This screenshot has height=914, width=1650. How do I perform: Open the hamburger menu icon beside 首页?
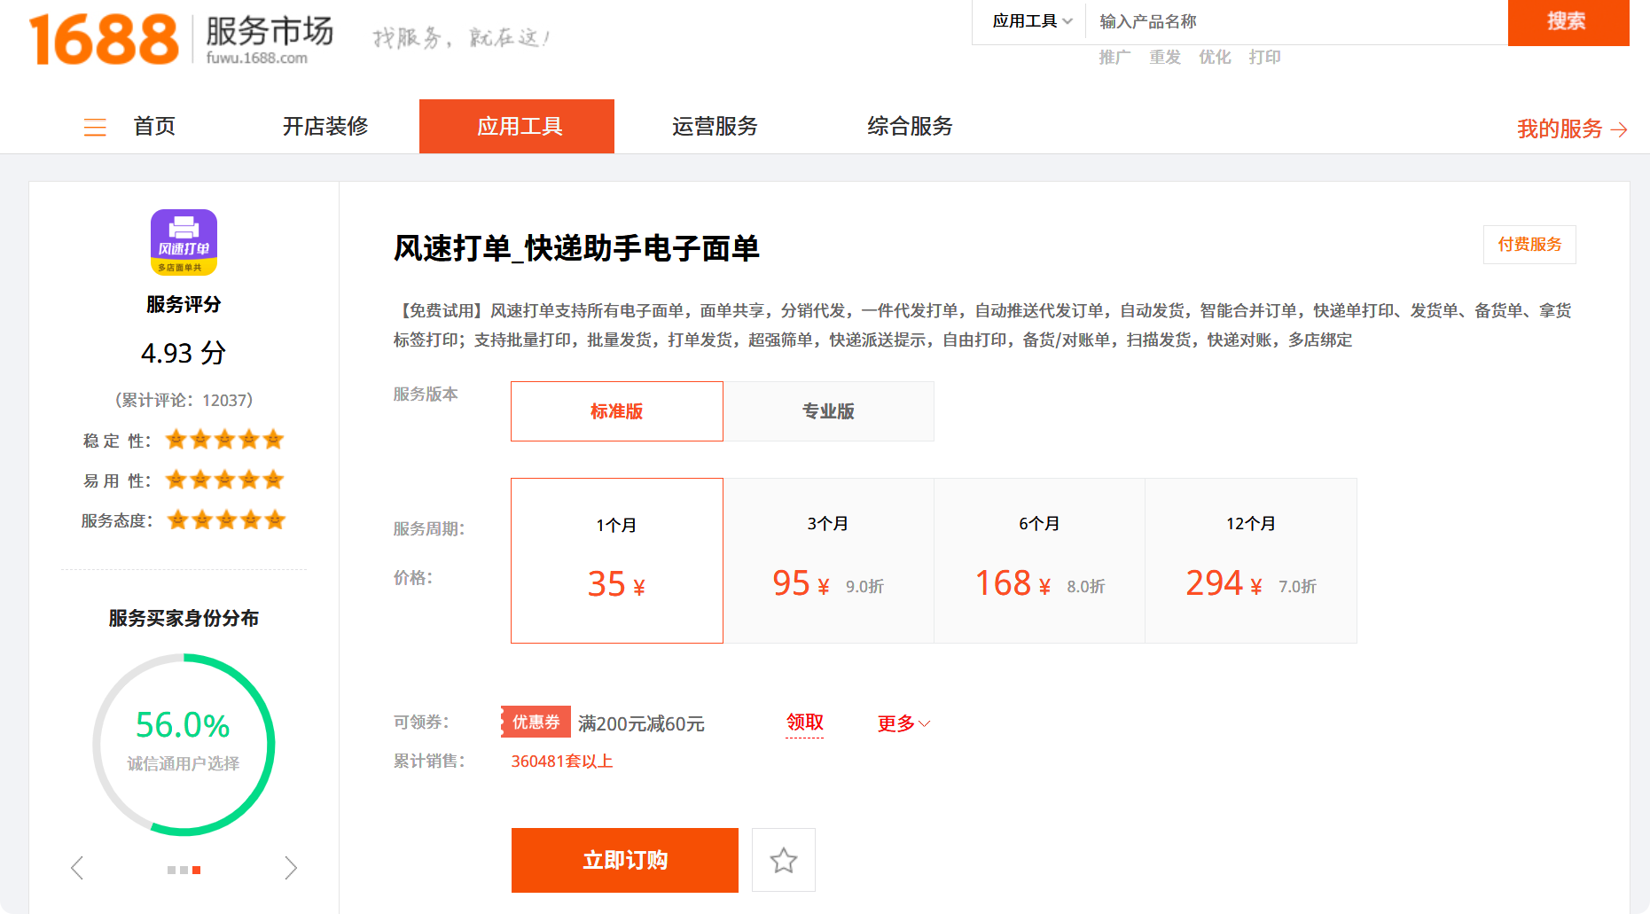point(95,128)
